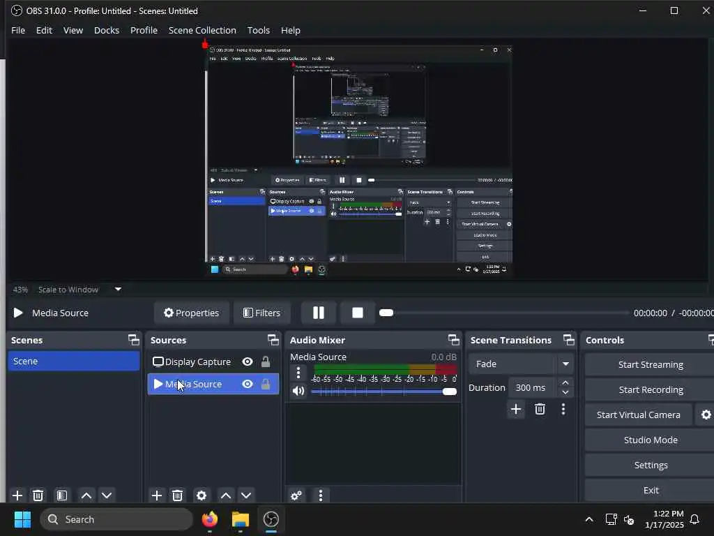The height and width of the screenshot is (536, 714).
Task: Start the Virtual Camera
Action: point(639,415)
